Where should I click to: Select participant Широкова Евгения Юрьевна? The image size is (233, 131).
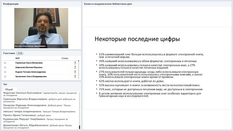coord(29,67)
